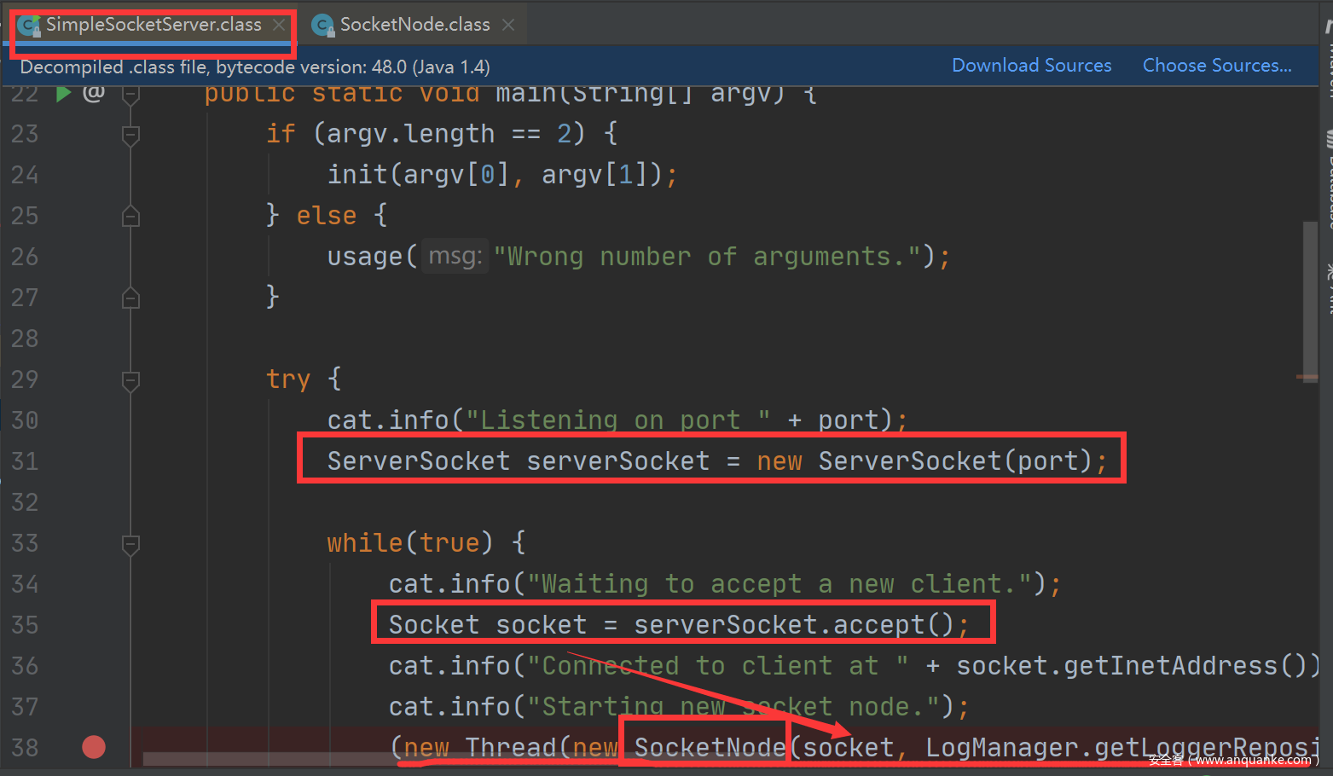Toggle a breakpoint on line 31 gutter

[x=94, y=461]
